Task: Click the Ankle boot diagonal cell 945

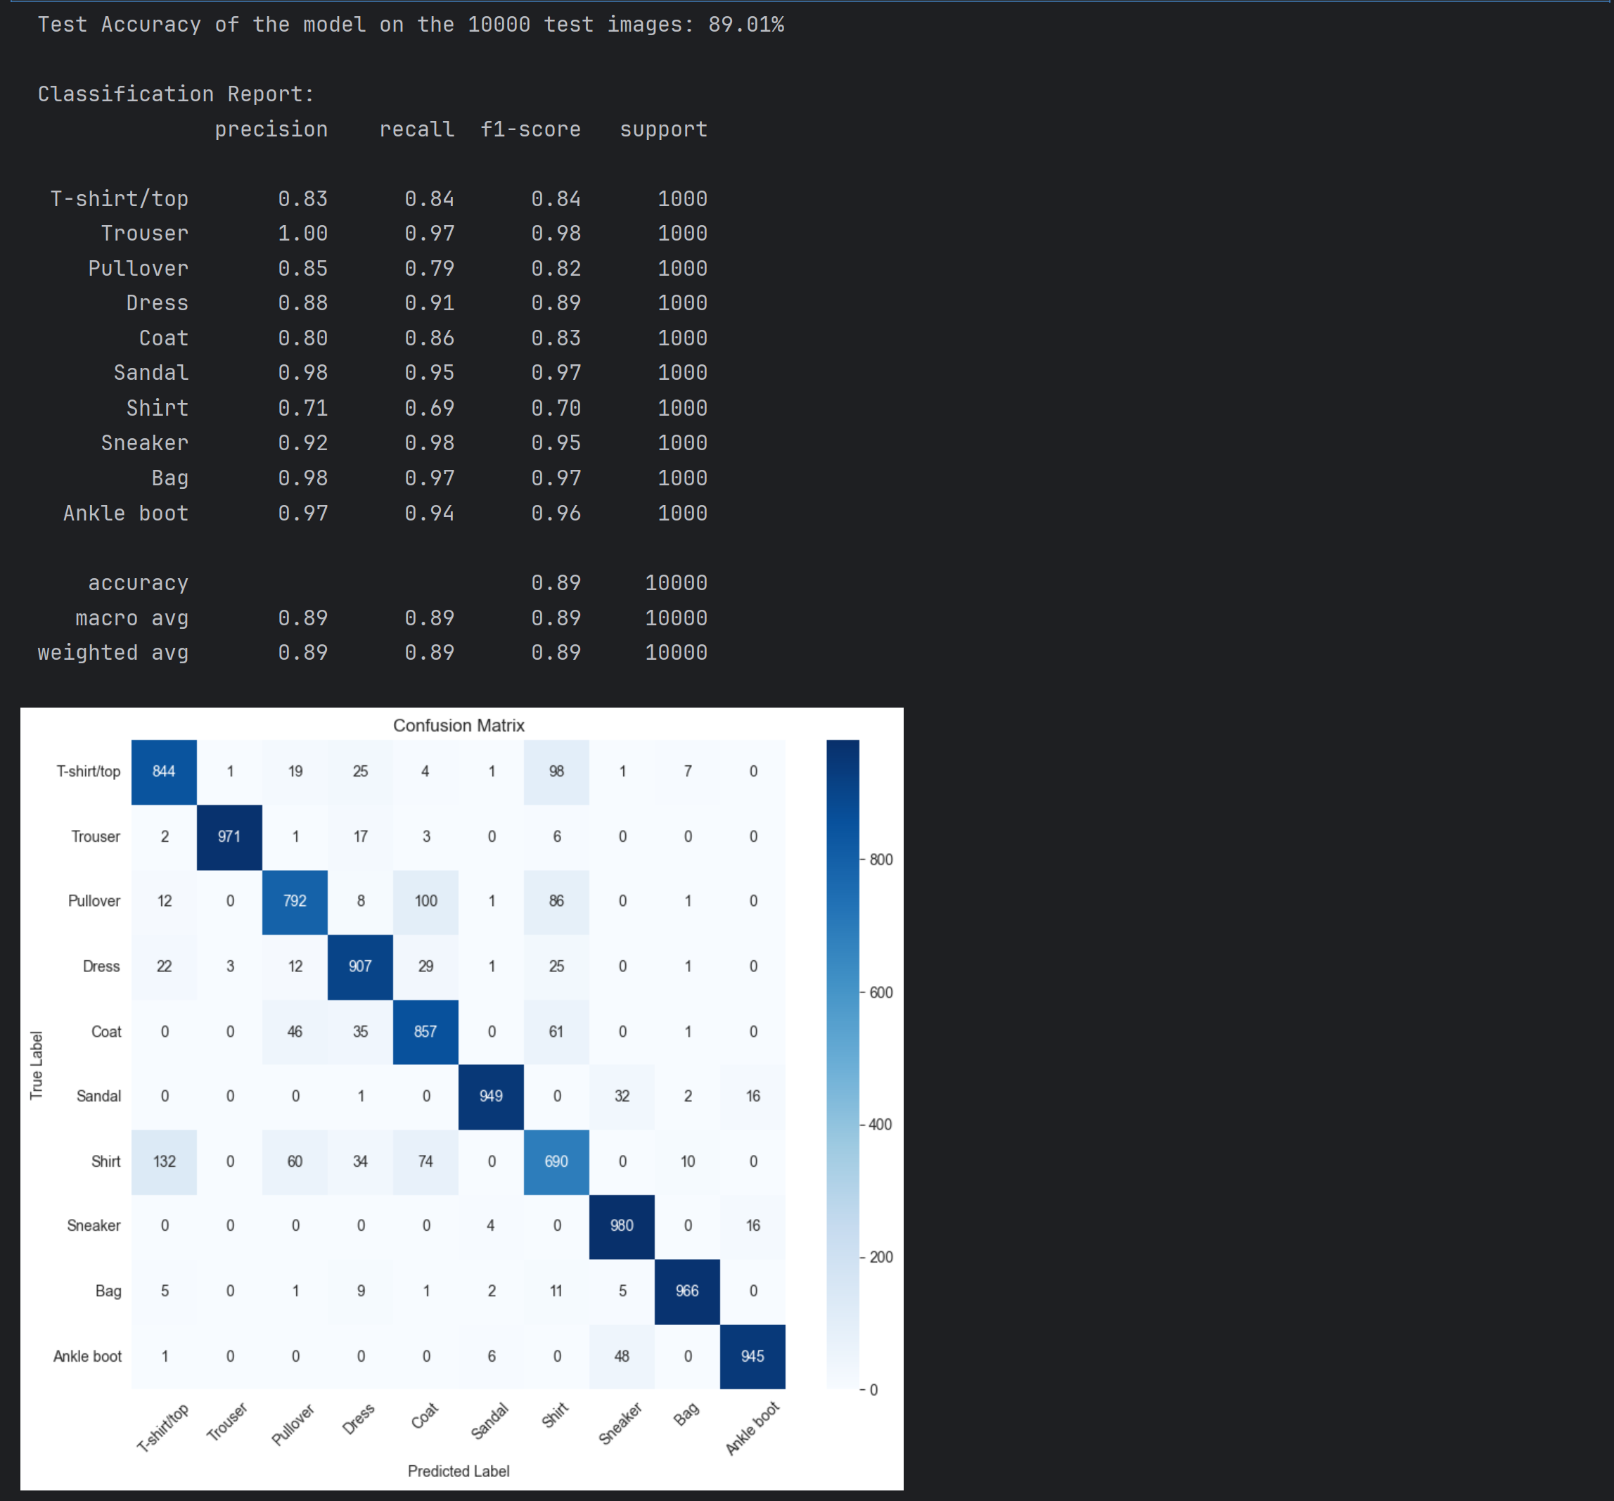Action: click(752, 1355)
